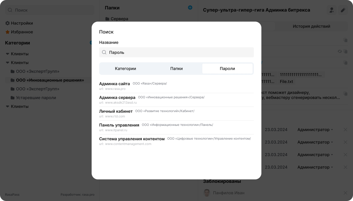Click the Название search field containing Пароль
Image resolution: width=353 pixels, height=201 pixels.
tap(179, 52)
